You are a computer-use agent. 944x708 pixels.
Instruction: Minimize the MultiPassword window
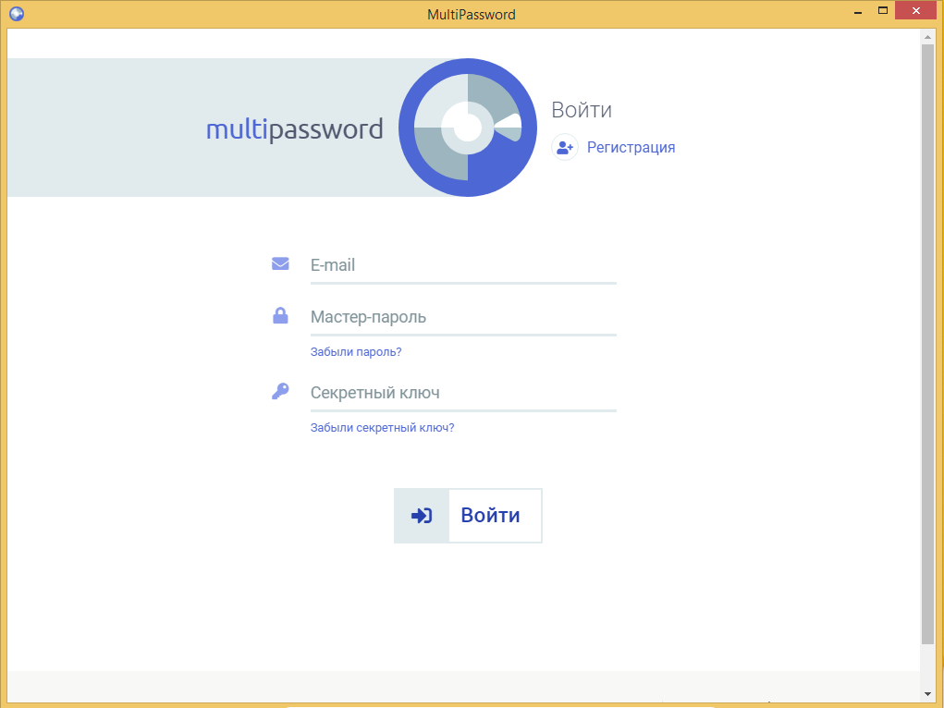coord(857,11)
